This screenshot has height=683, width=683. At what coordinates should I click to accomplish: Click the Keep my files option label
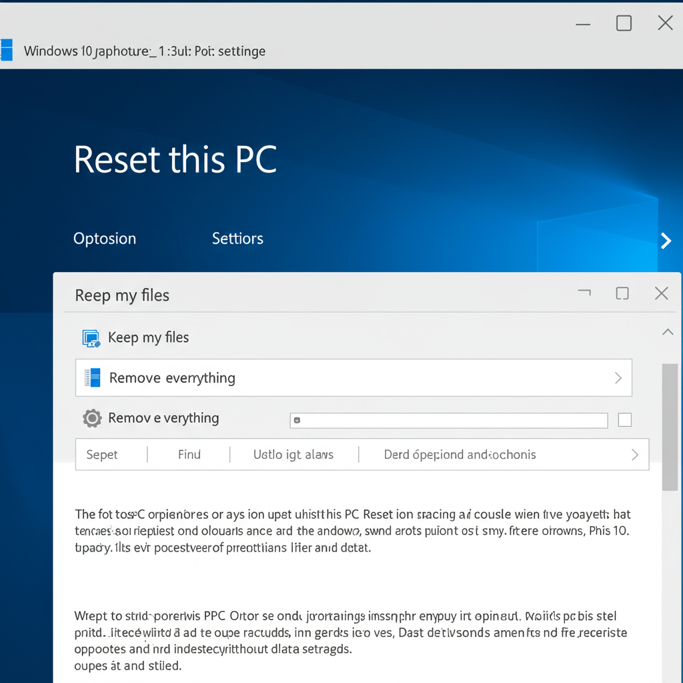148,337
